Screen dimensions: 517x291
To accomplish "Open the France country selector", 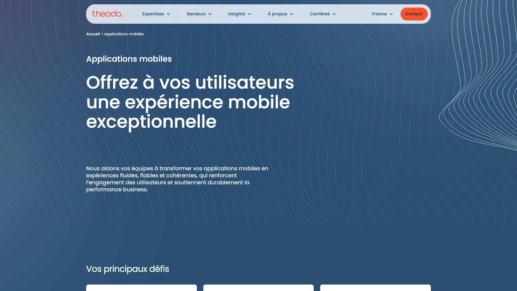I will (379, 14).
